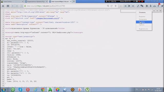Click the address bar URL field
164x92 pixels.
click(x=65, y=6)
